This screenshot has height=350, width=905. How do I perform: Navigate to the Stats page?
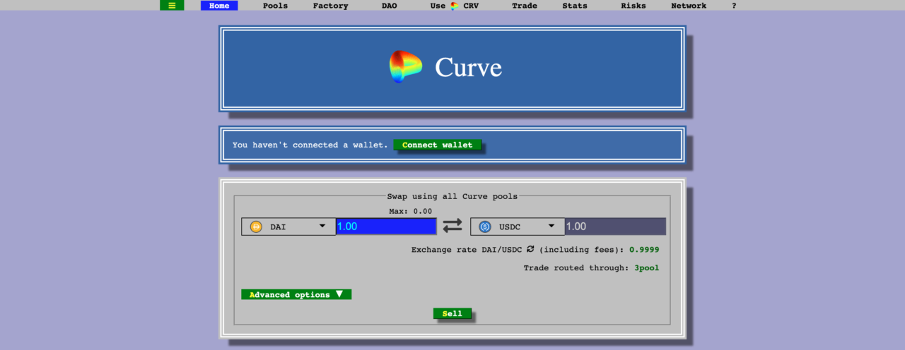(574, 6)
